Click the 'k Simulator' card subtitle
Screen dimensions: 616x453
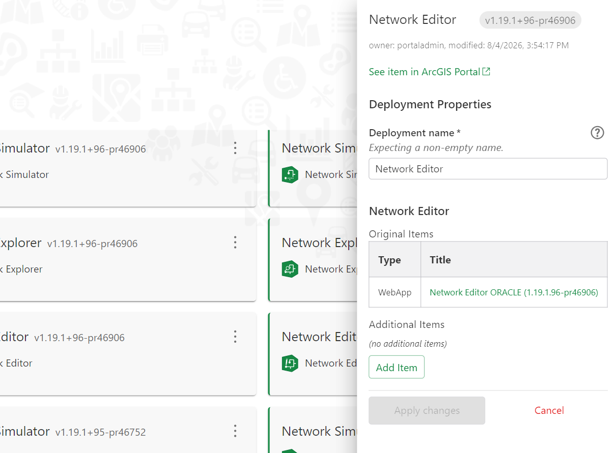(x=24, y=174)
